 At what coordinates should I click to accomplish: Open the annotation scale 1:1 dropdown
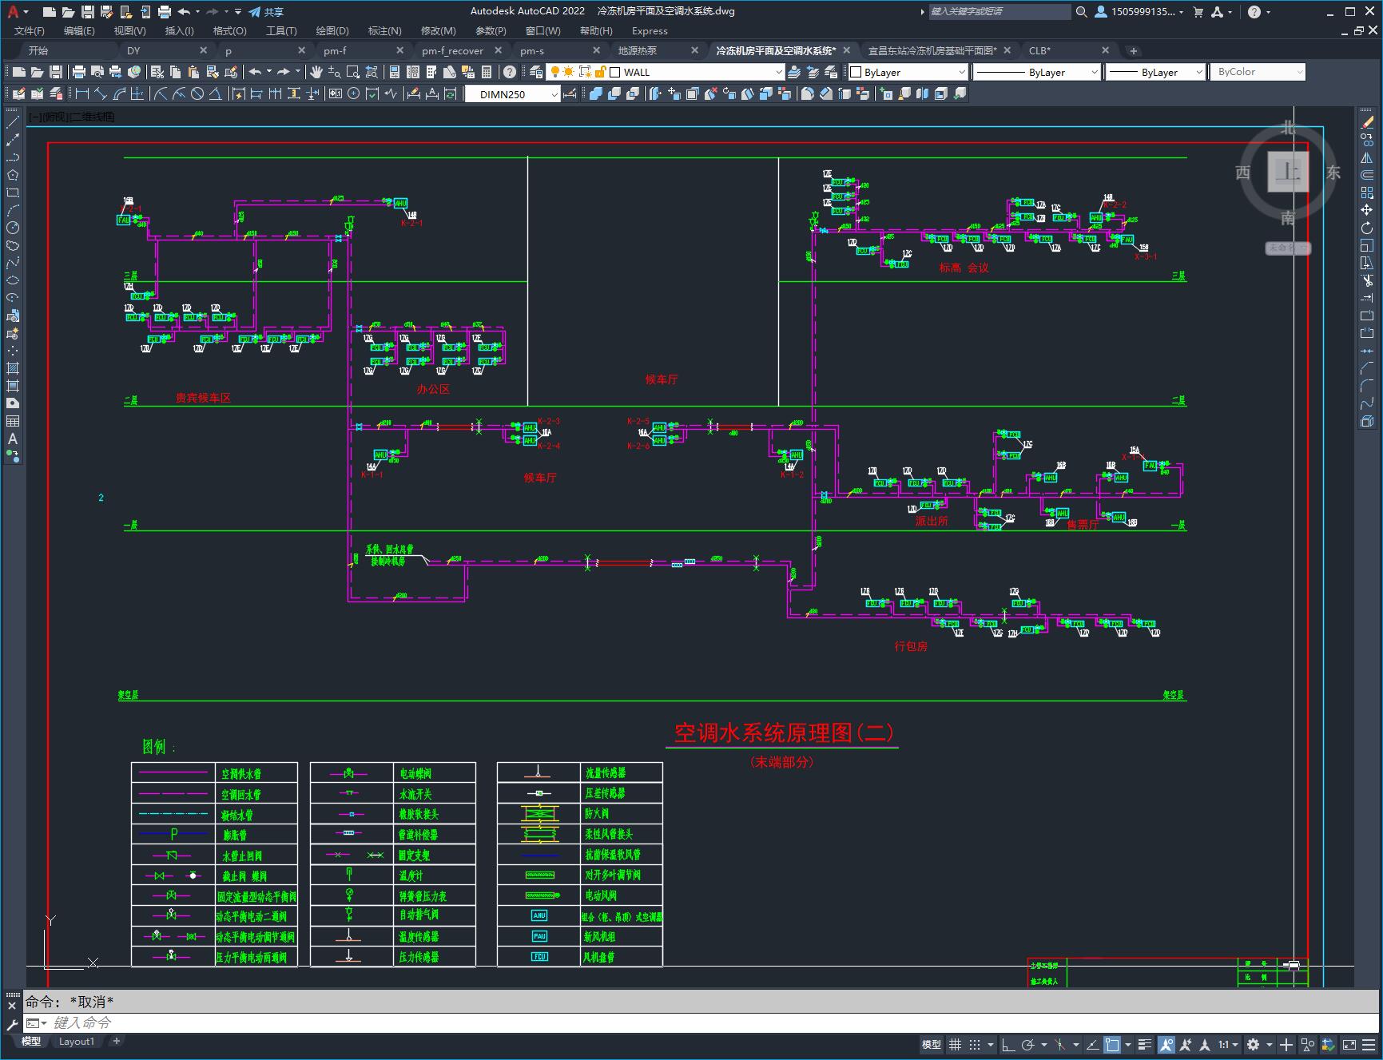1228,1044
